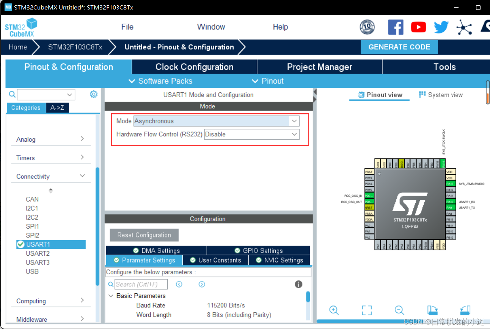Select USB in the Connectivity list

[32, 272]
